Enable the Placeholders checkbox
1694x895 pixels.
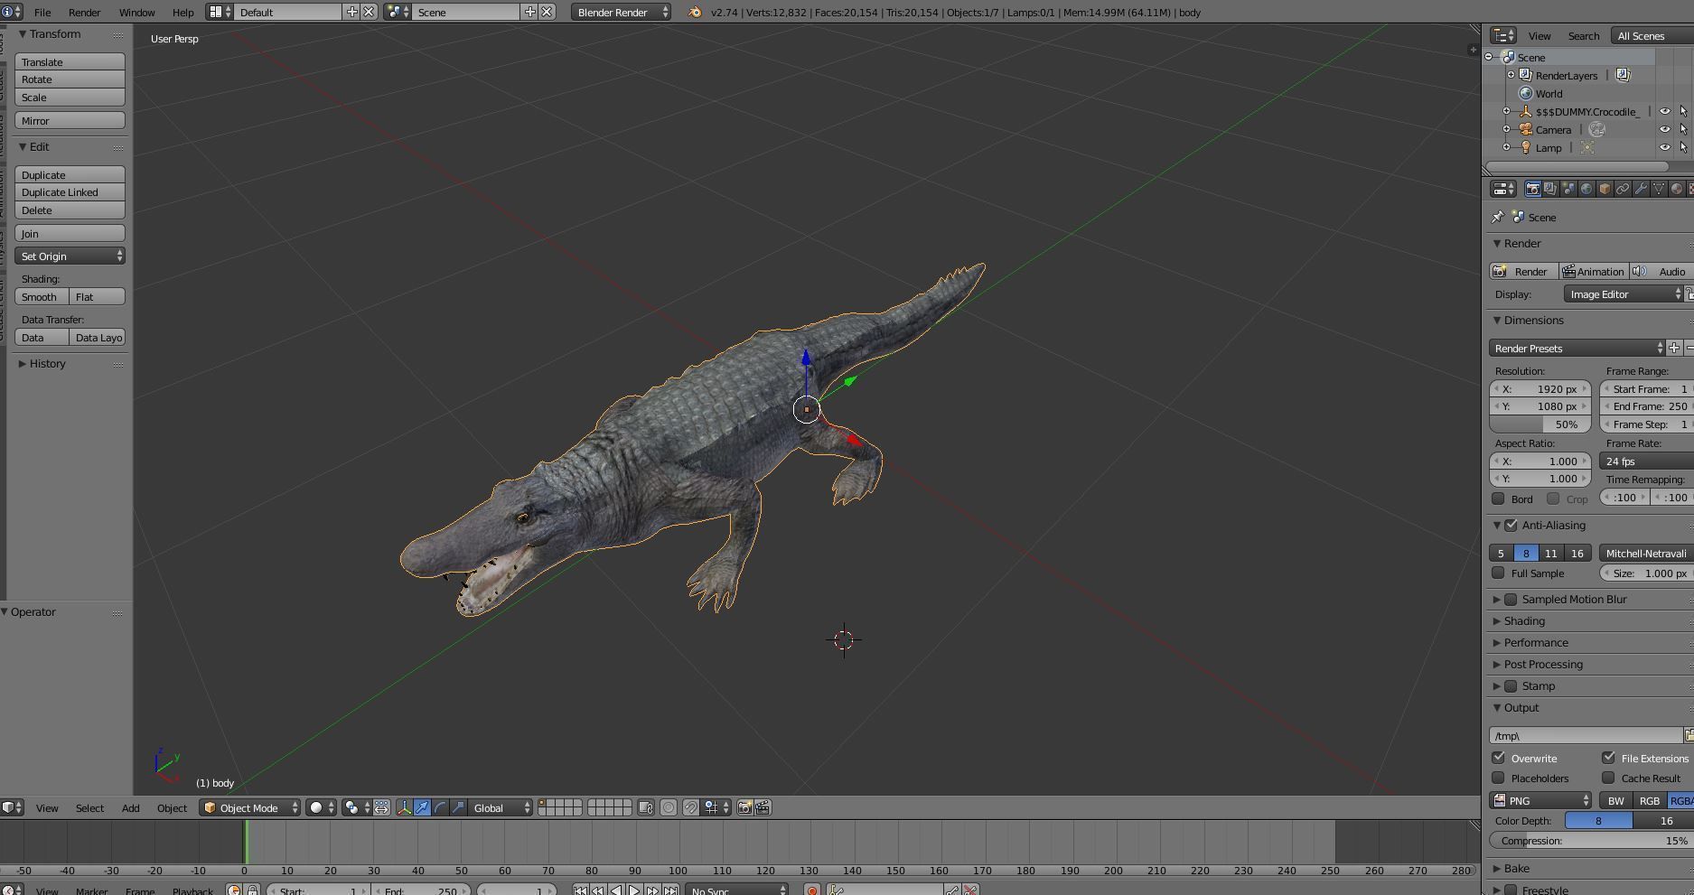1498,778
